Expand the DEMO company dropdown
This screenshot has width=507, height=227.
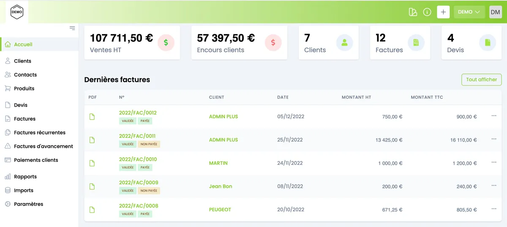pyautogui.click(x=469, y=12)
